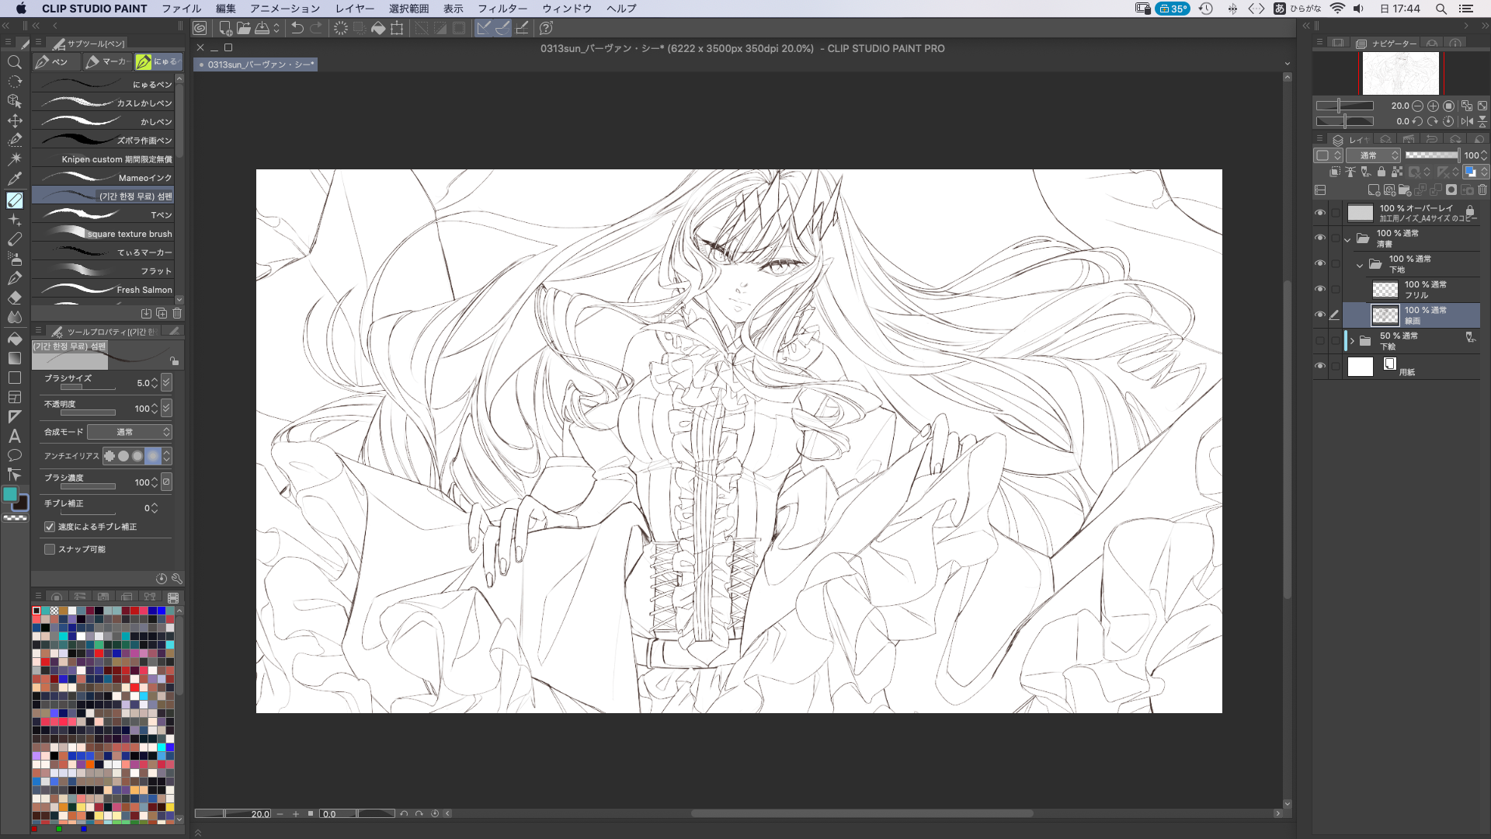Toggle the speed-based stabilization checkbox

50,527
